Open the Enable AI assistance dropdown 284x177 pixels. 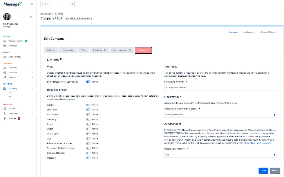(220, 155)
